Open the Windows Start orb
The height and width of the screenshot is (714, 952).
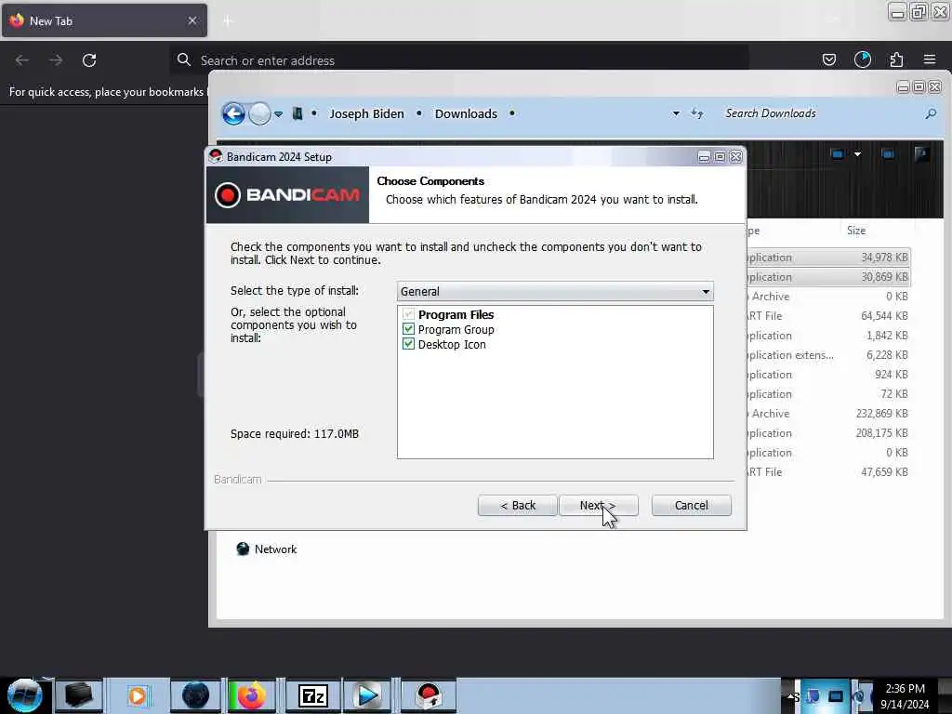pyautogui.click(x=25, y=695)
